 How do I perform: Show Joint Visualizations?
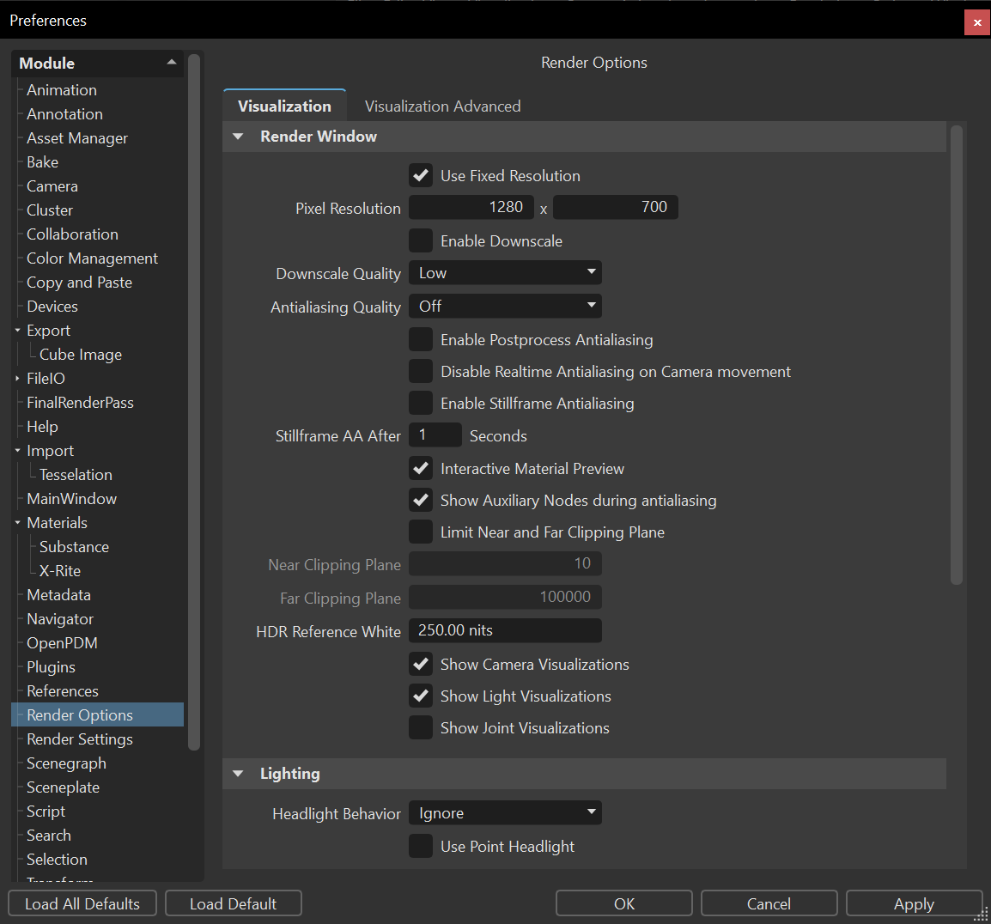(x=420, y=726)
